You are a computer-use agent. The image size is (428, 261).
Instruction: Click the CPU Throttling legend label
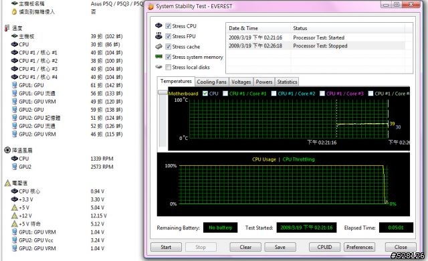[x=299, y=159]
